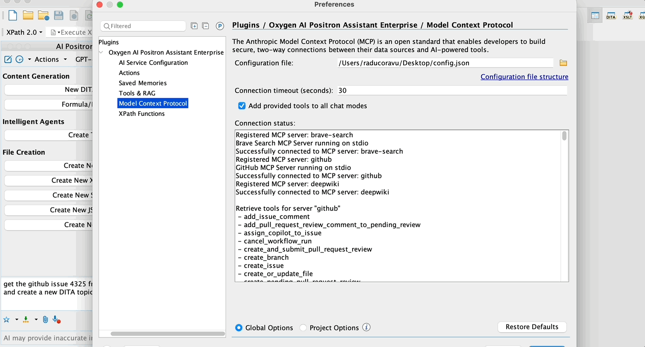Select AI Service Configuration tree item
Screen dimensions: 645x347
point(153,62)
